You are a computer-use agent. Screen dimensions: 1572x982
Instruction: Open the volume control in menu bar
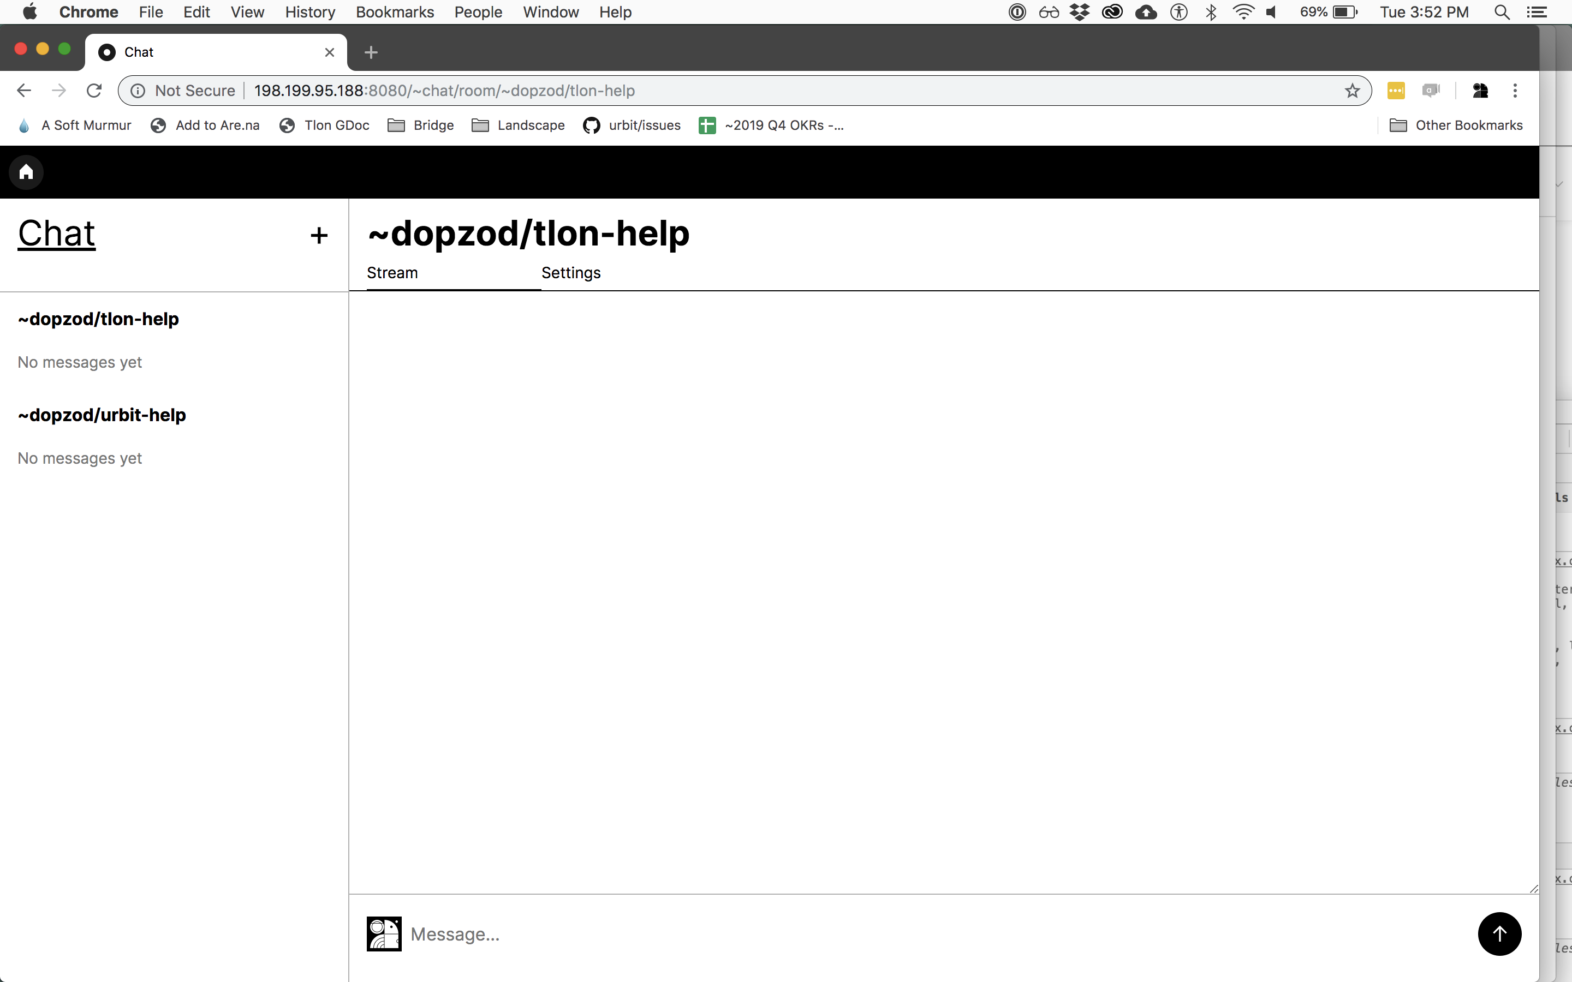(x=1271, y=11)
